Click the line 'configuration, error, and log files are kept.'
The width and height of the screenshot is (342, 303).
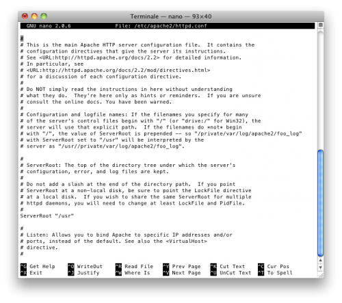(x=94, y=172)
